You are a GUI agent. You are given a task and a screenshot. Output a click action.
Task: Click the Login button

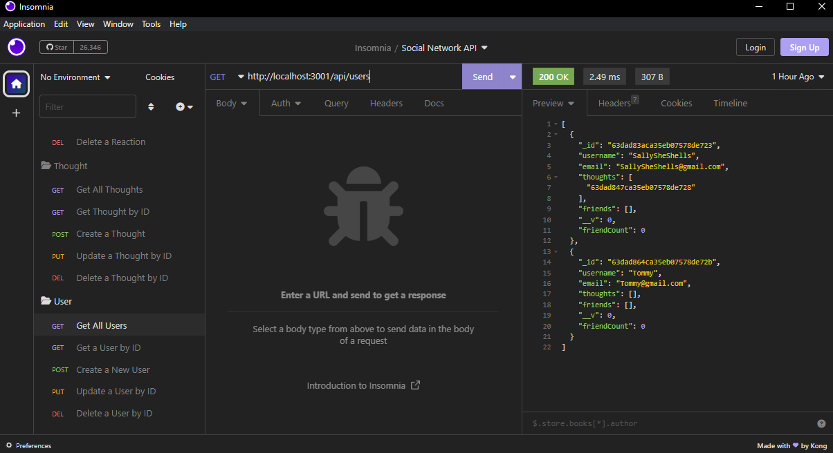tap(756, 47)
